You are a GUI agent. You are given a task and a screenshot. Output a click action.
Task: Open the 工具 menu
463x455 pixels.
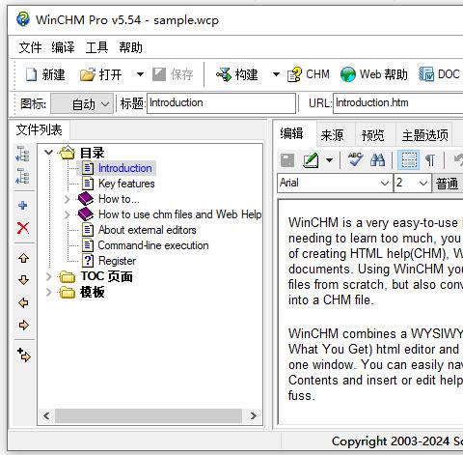[96, 47]
